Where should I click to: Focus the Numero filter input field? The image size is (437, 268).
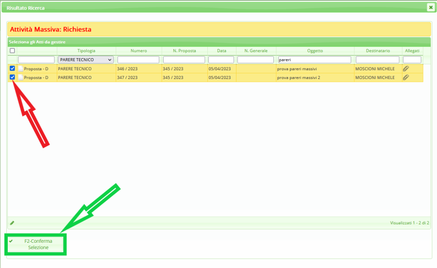(x=138, y=60)
